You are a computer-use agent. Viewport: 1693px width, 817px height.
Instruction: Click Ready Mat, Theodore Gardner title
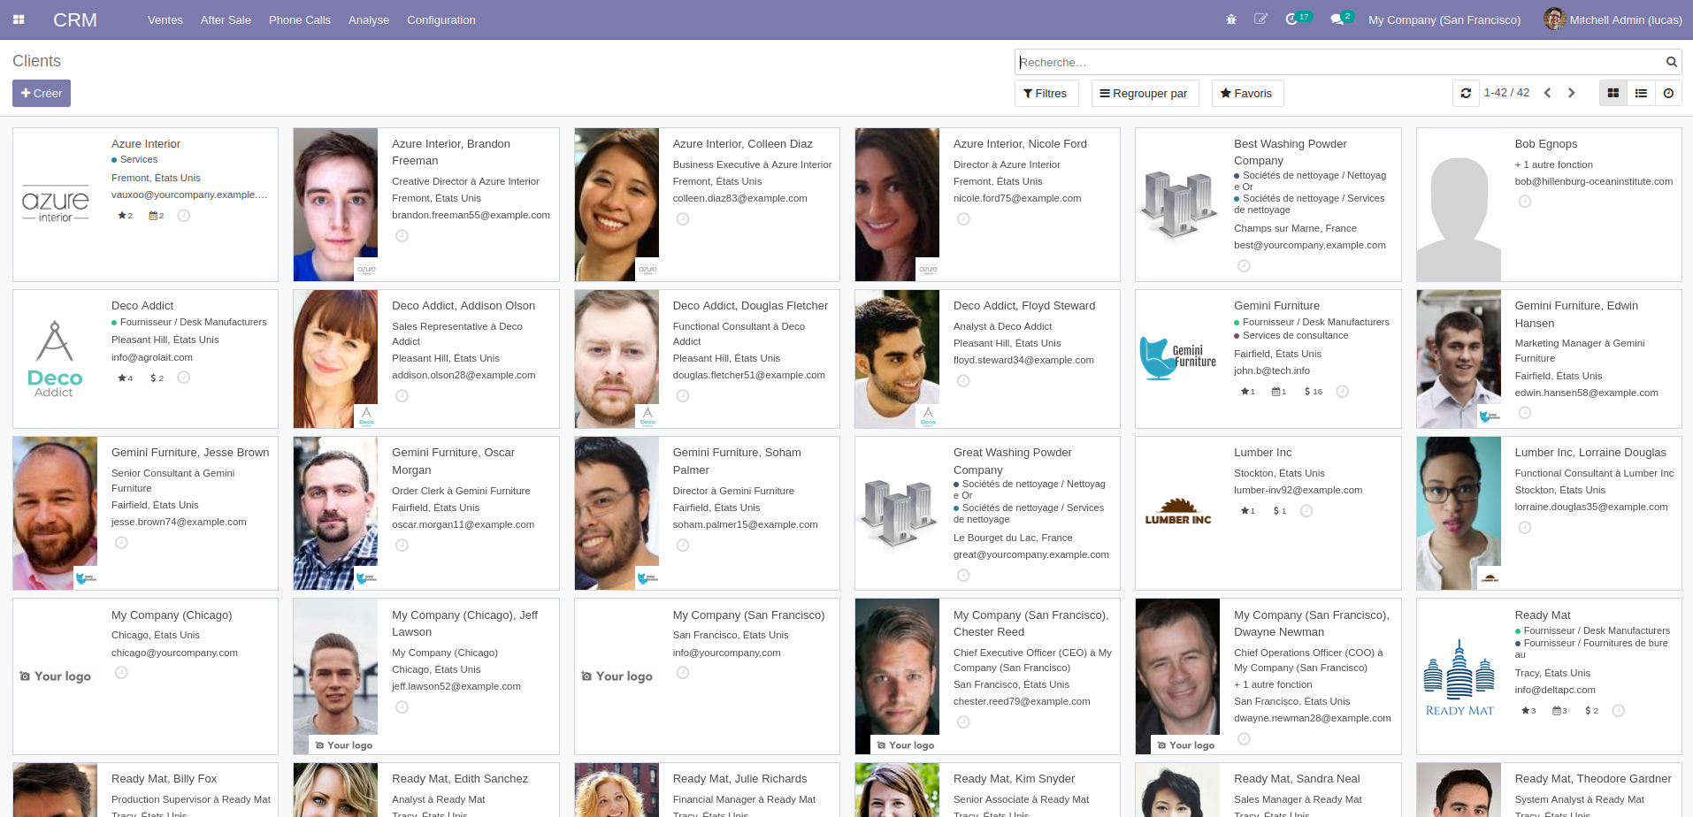click(x=1593, y=779)
